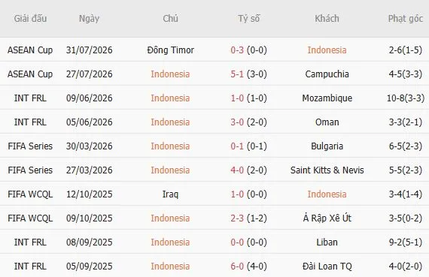Select the Phạt góc column header

pyautogui.click(x=406, y=19)
